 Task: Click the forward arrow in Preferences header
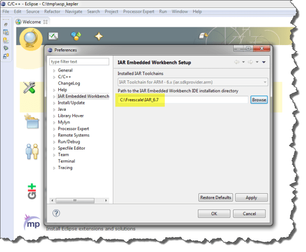pos(250,62)
